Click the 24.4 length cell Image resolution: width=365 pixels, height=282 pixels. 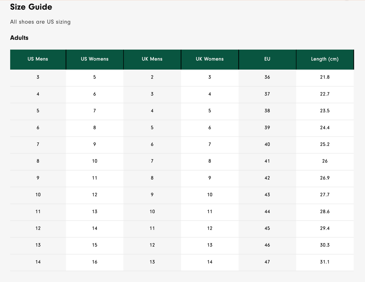(325, 128)
